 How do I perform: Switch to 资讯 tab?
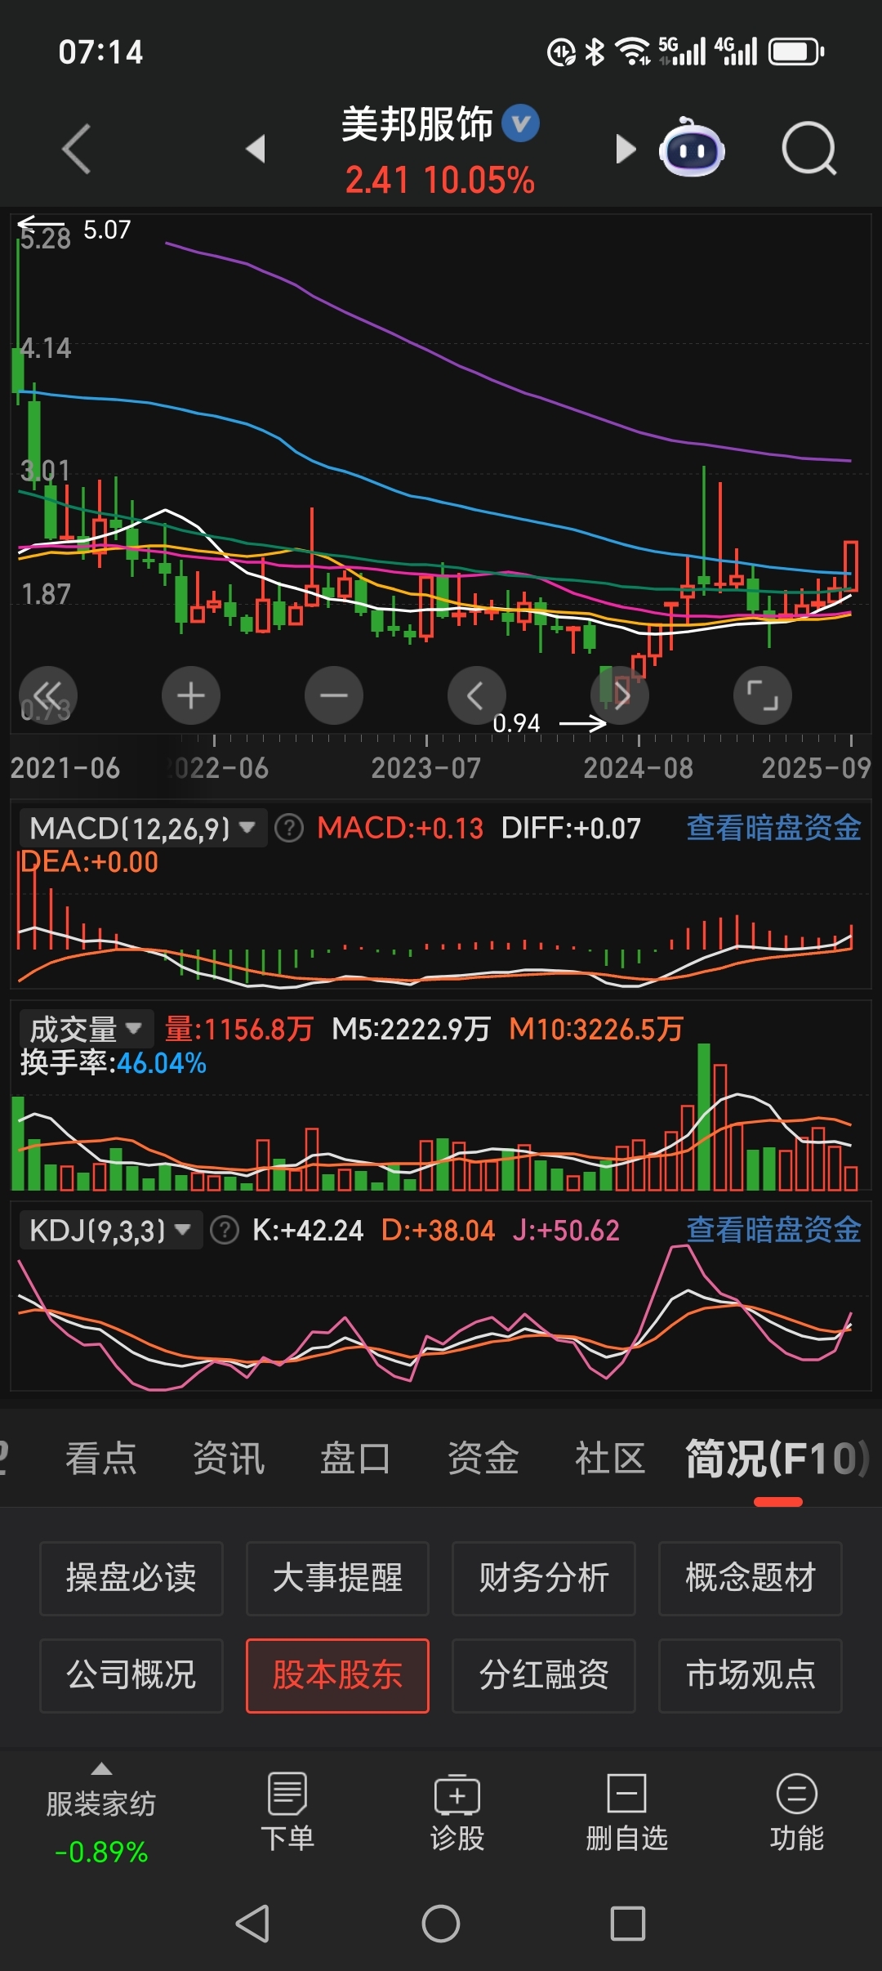(x=229, y=1459)
